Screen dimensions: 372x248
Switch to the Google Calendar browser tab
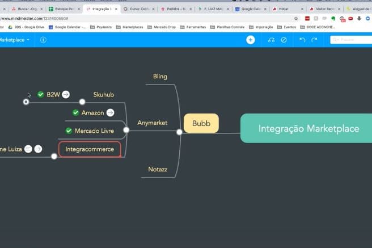pos(251,10)
